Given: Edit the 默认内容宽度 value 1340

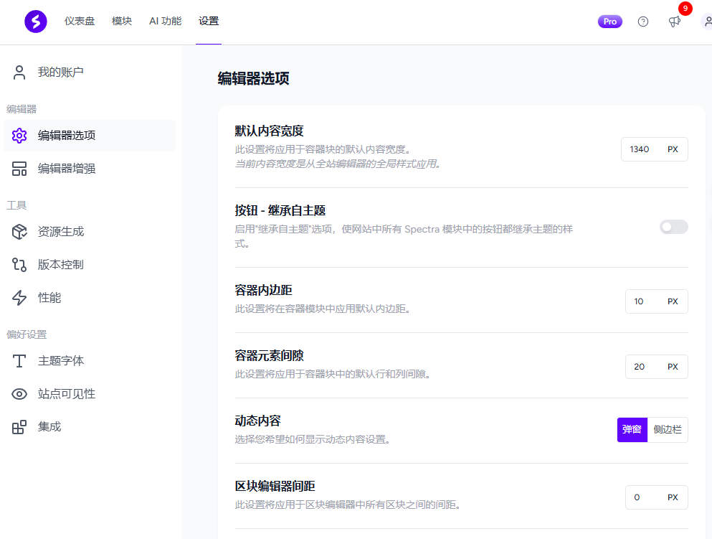Looking at the screenshot, I should 640,149.
